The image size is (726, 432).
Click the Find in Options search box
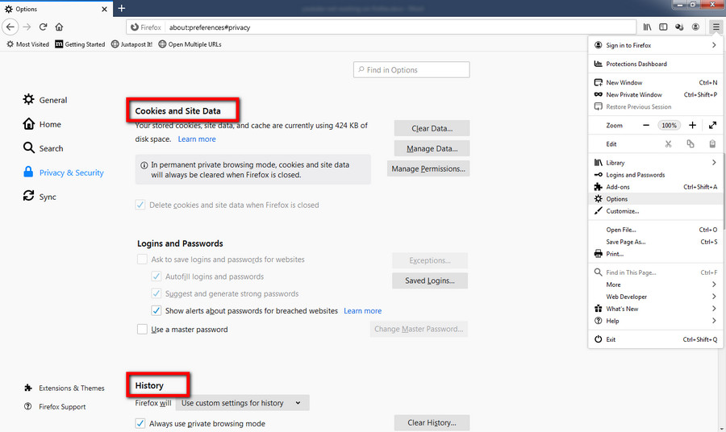[411, 70]
